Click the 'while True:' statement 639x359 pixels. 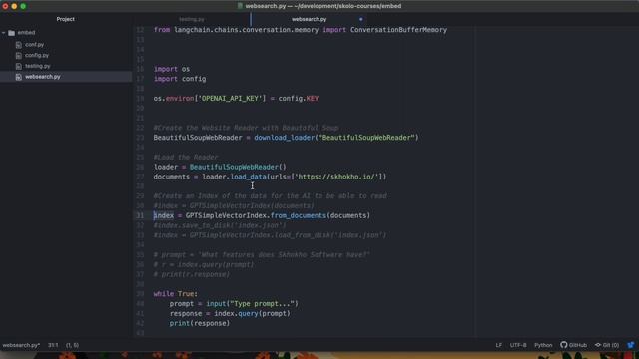tap(176, 294)
